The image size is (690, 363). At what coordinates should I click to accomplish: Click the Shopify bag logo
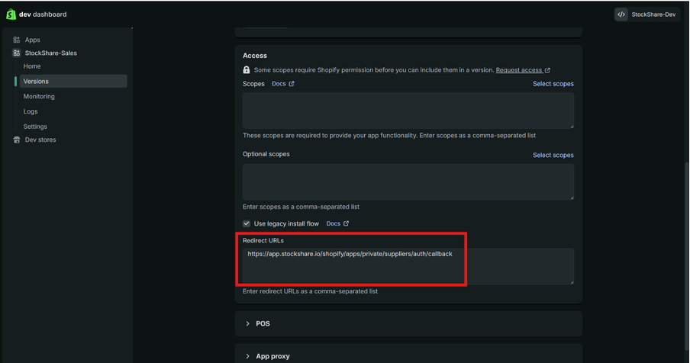(x=11, y=14)
